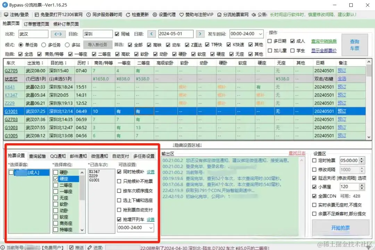Click the 注销/登录 toolbar icon
375x250 pixels.
tap(6, 15)
